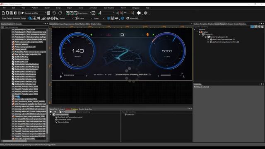Click the clipboard icon after Generate and Play
The height and width of the screenshot is (149, 265).
coord(49,13)
